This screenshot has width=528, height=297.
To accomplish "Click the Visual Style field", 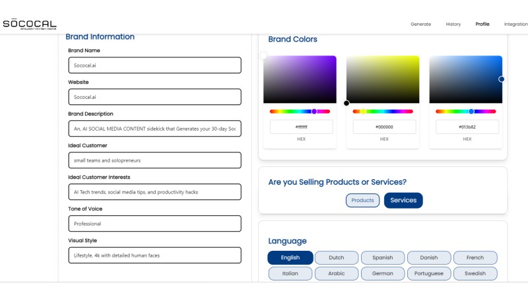I will point(154,255).
